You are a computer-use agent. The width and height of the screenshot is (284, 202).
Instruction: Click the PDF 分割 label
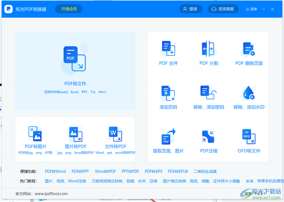click(209, 63)
